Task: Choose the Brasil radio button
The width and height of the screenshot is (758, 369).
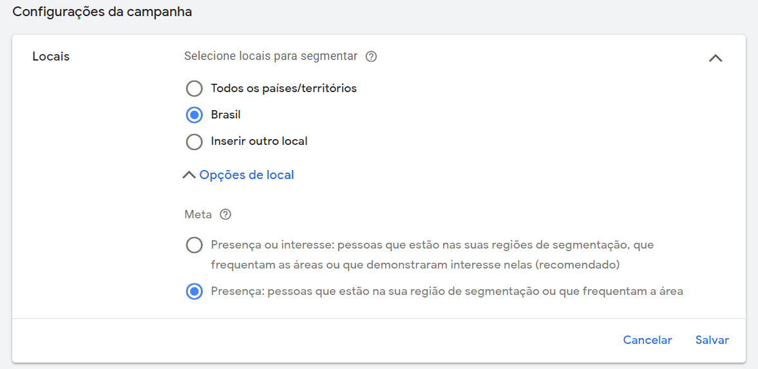Action: click(194, 115)
